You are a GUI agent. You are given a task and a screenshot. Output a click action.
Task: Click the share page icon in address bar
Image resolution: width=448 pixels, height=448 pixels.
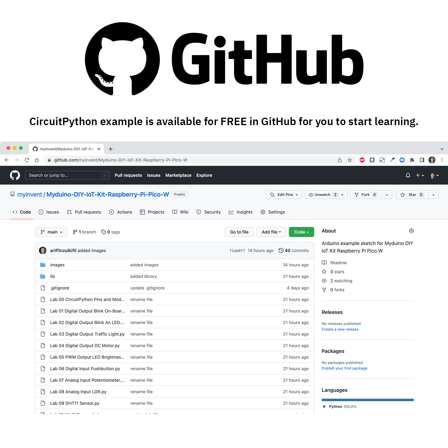[340, 160]
